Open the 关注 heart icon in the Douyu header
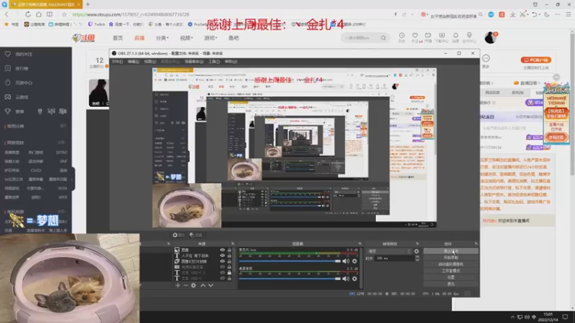Image resolution: width=575 pixels, height=323 pixels. click(x=415, y=35)
